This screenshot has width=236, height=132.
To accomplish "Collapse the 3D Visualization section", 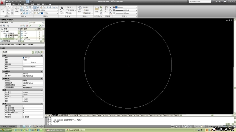I will tap(42, 71).
